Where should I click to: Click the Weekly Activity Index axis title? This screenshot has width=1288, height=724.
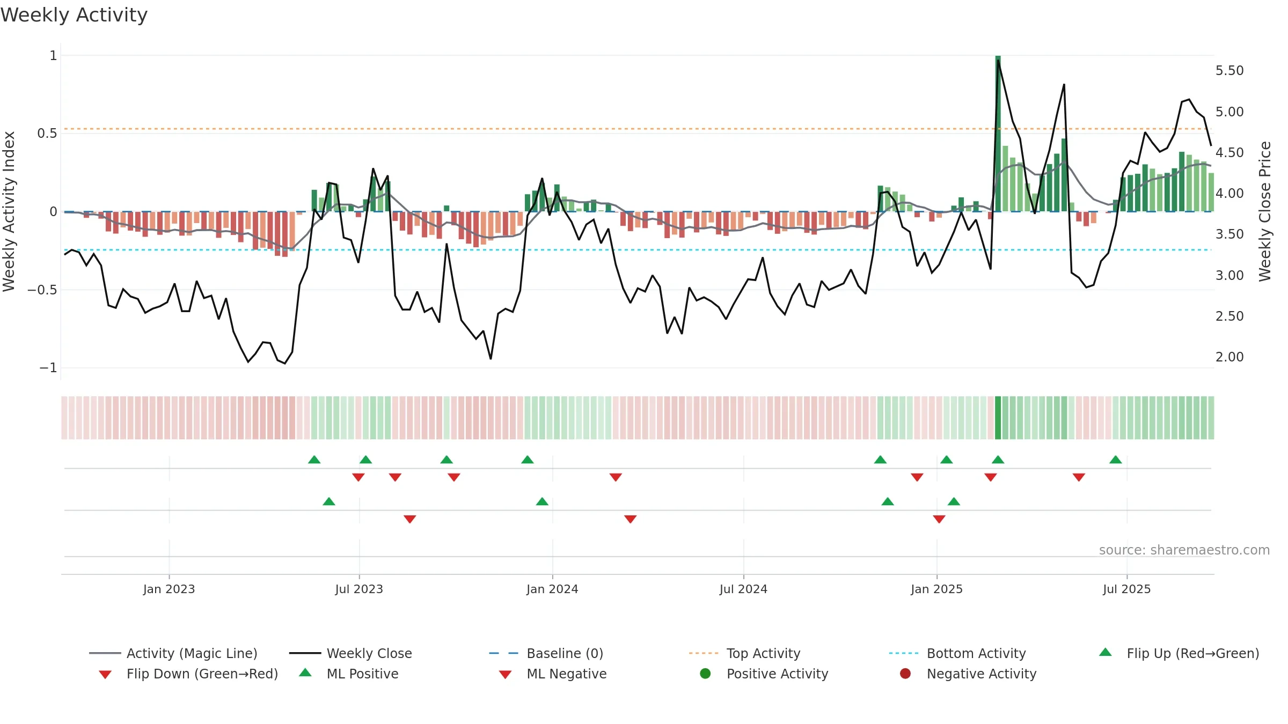(9, 211)
